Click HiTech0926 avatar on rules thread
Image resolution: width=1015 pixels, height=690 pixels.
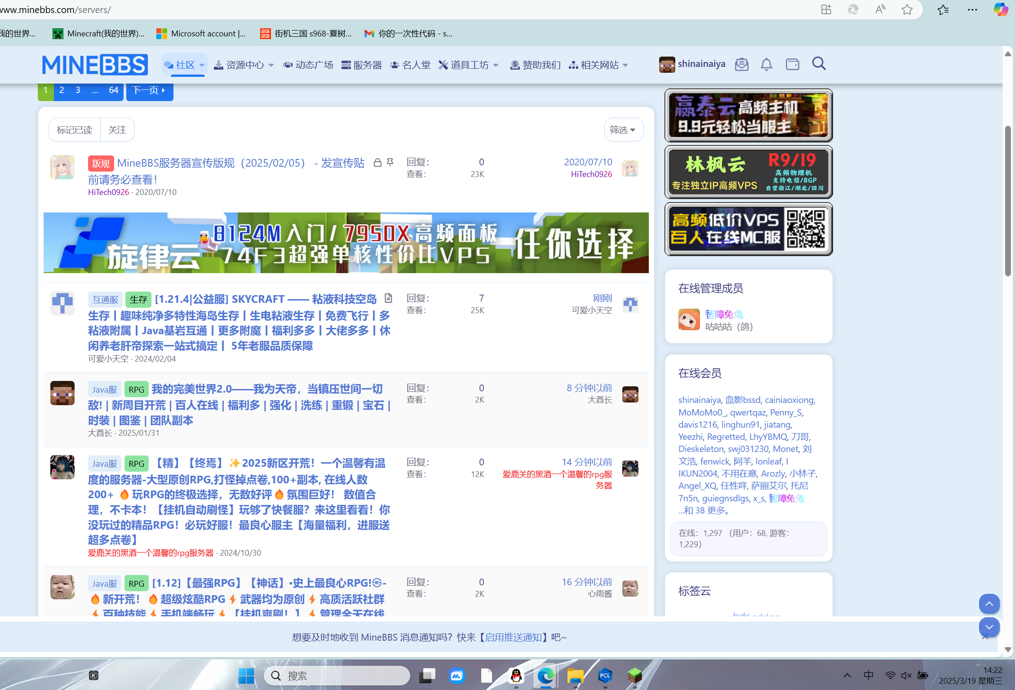pos(62,167)
